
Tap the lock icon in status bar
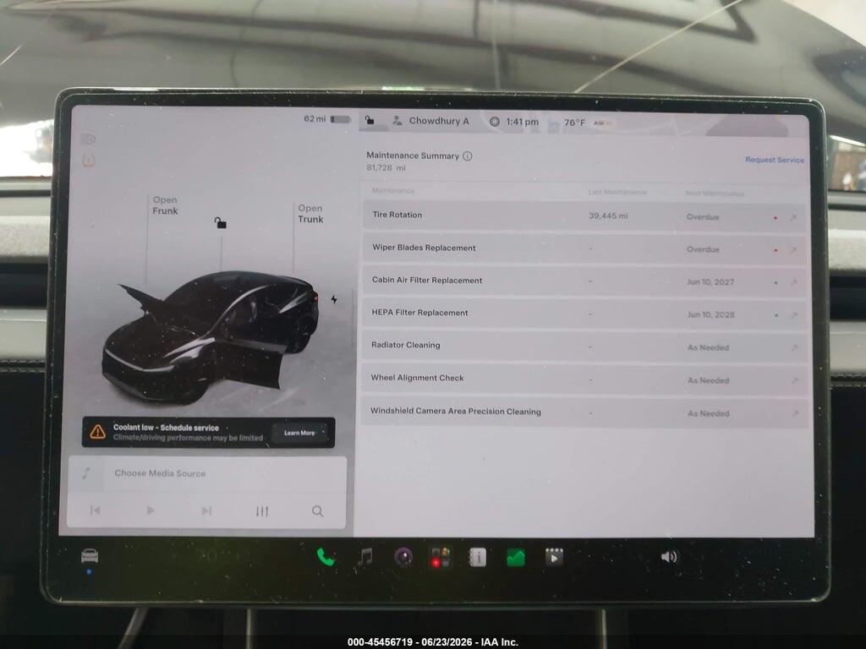370,120
